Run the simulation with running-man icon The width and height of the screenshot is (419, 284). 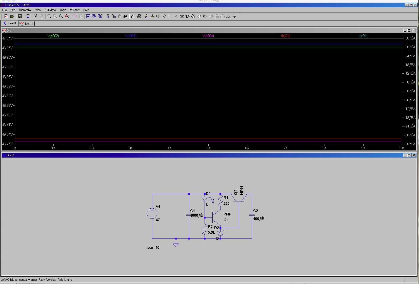coord(36,16)
